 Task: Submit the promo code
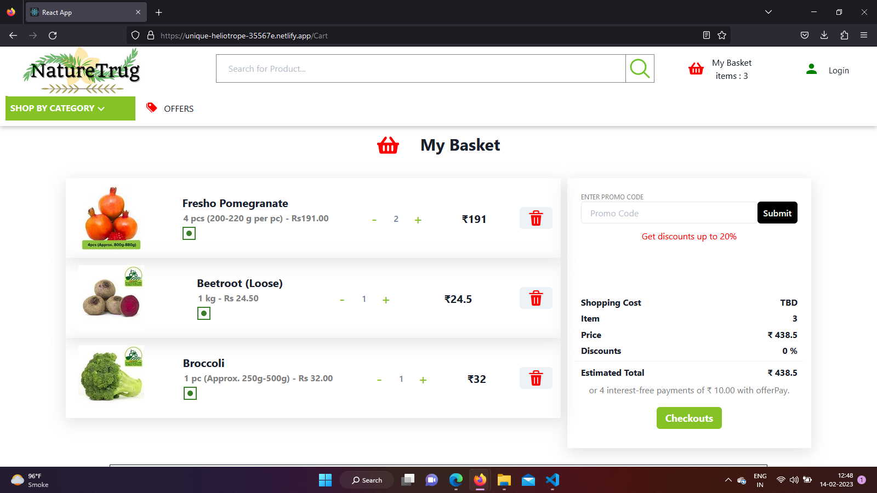(777, 213)
